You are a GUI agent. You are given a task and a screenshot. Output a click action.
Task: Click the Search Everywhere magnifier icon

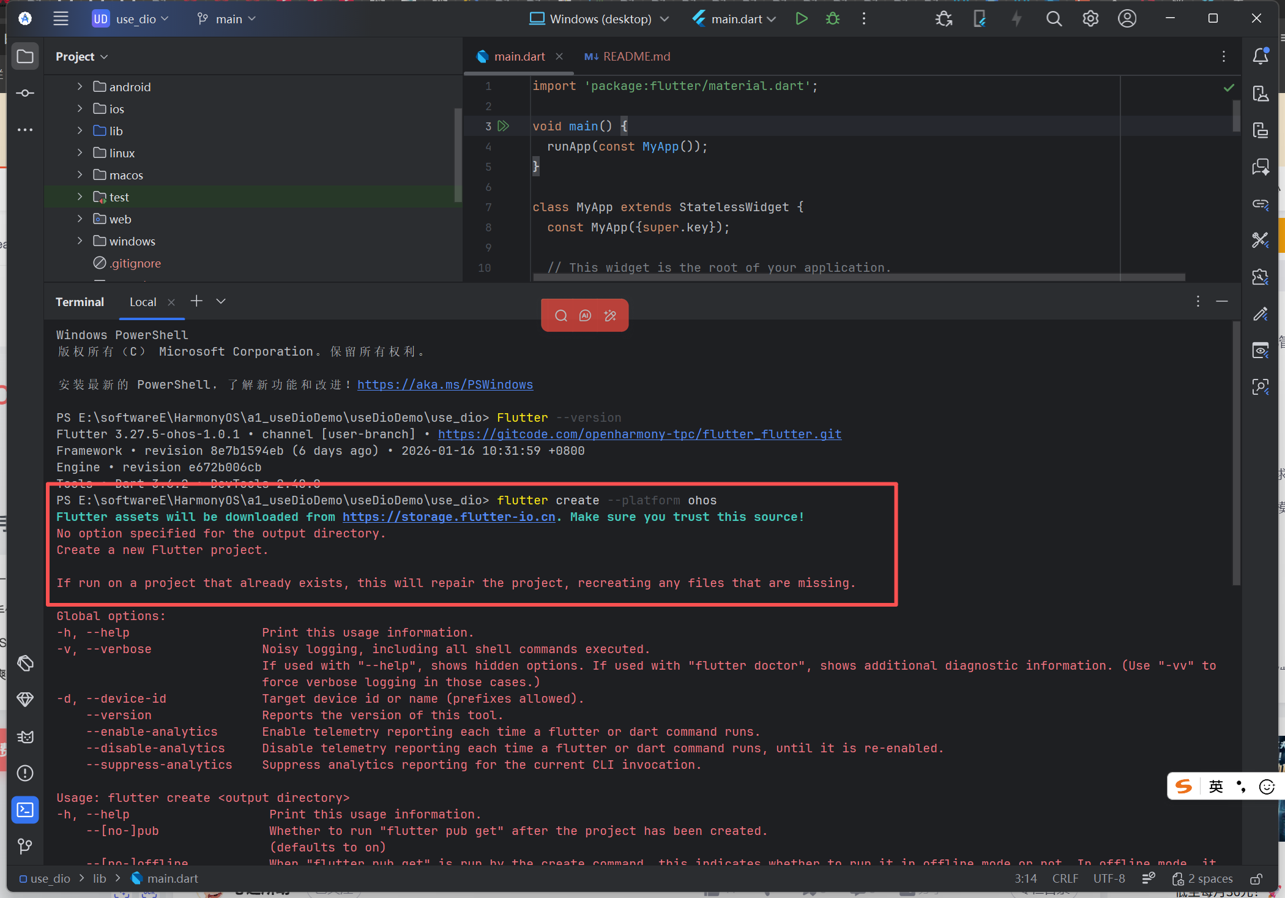coord(1054,19)
